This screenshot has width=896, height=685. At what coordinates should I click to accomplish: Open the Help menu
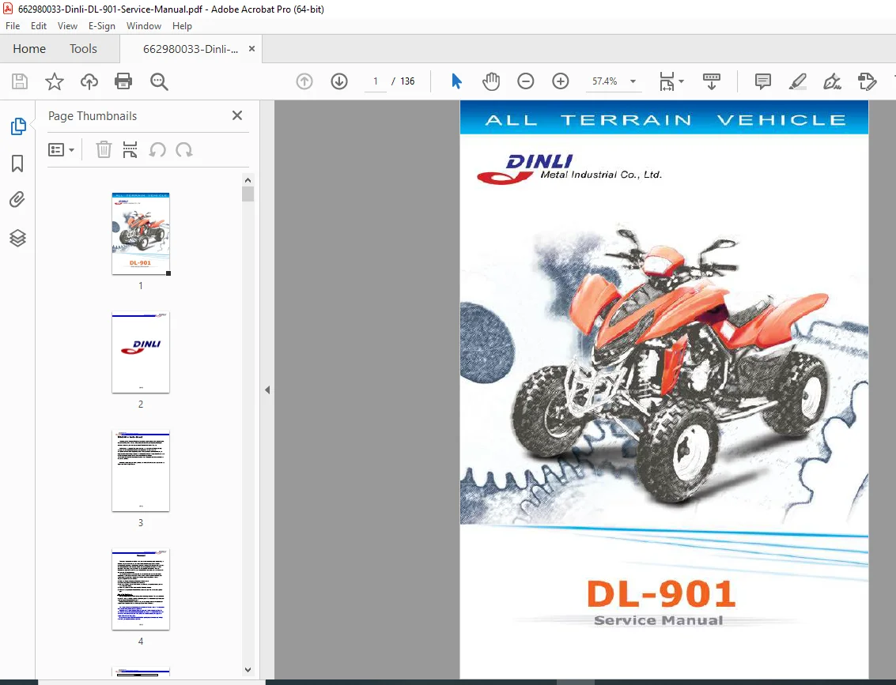[x=183, y=26]
